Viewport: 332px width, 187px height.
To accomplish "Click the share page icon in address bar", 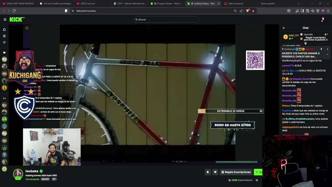I will pyautogui.click(x=241, y=11).
